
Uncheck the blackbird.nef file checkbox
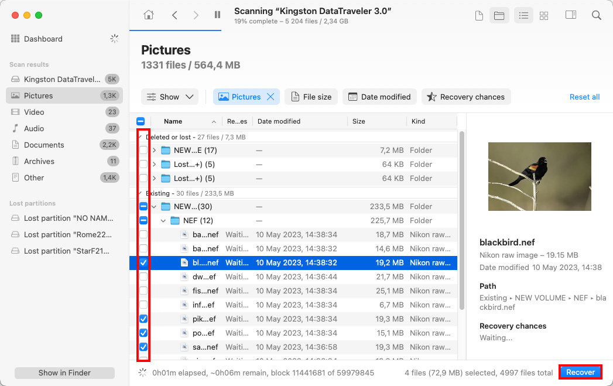tap(142, 262)
